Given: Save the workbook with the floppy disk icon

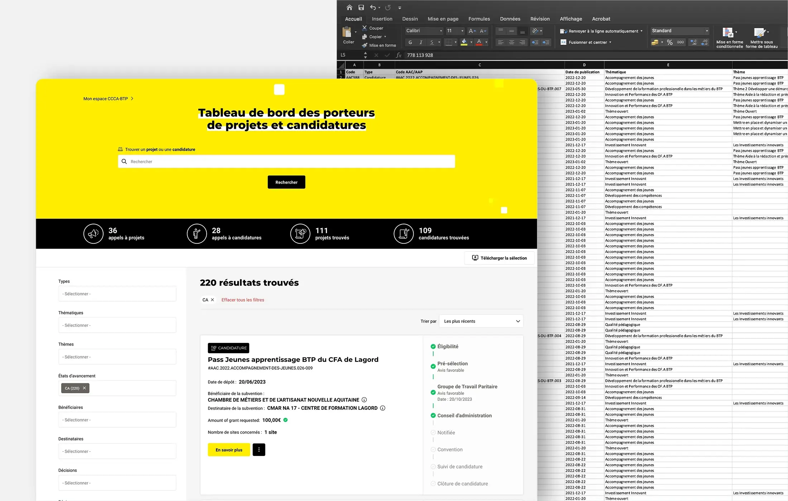Looking at the screenshot, I should [361, 8].
